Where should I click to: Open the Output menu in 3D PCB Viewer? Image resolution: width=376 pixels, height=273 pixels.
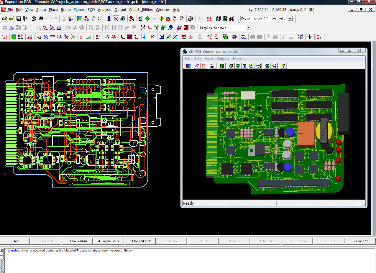pyautogui.click(x=223, y=58)
